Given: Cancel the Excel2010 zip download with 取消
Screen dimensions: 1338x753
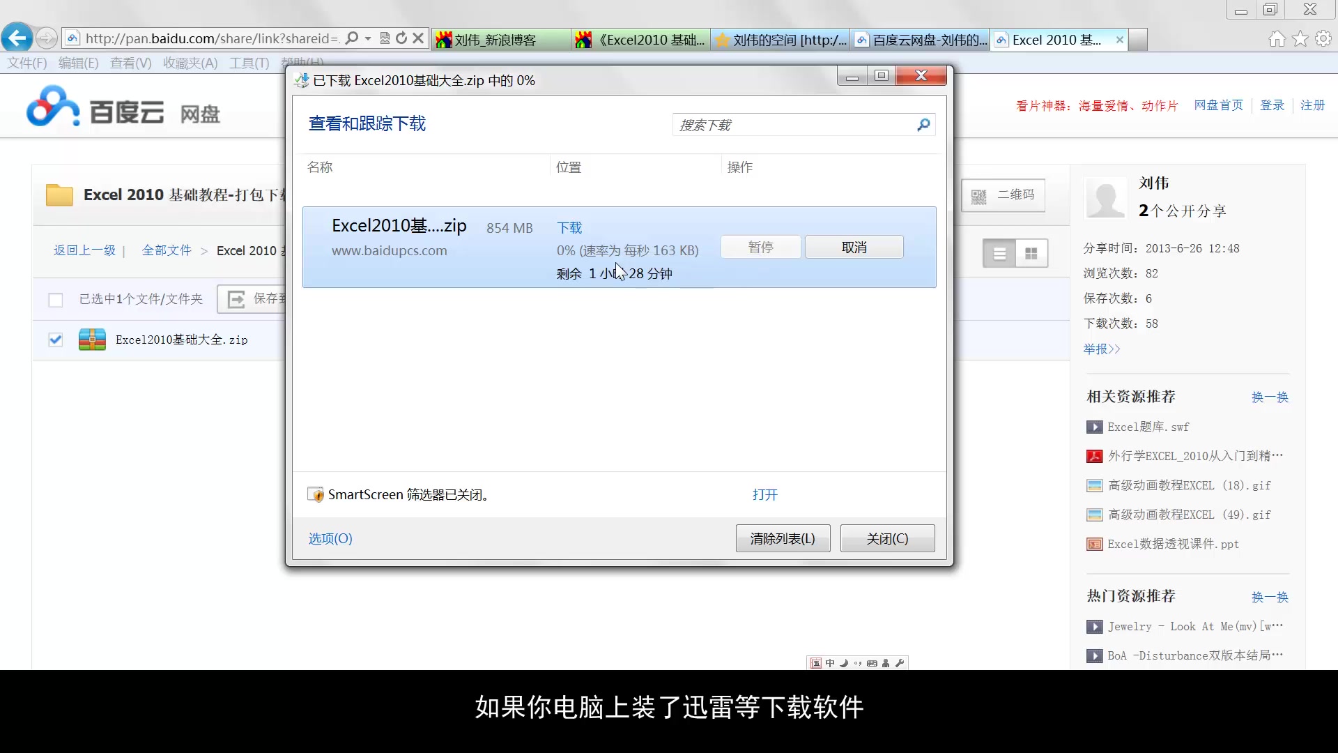Looking at the screenshot, I should pos(854,247).
